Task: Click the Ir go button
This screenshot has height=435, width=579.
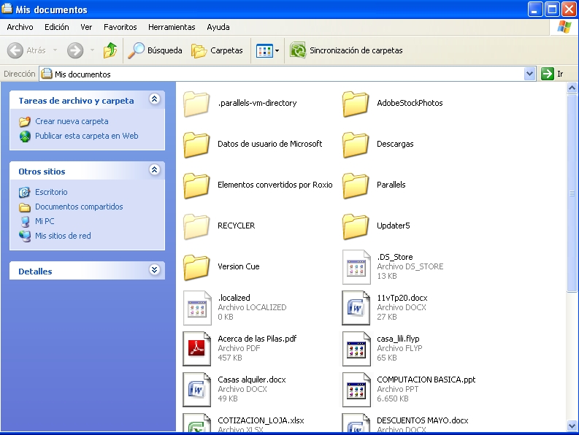Action: (553, 74)
